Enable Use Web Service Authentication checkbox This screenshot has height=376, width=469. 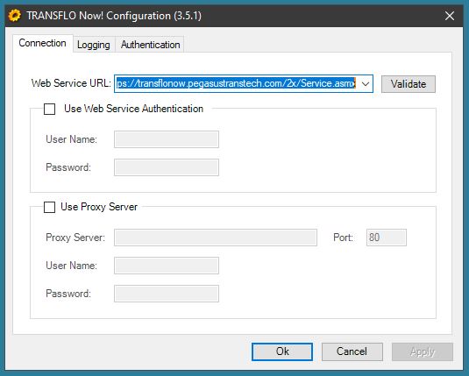49,109
